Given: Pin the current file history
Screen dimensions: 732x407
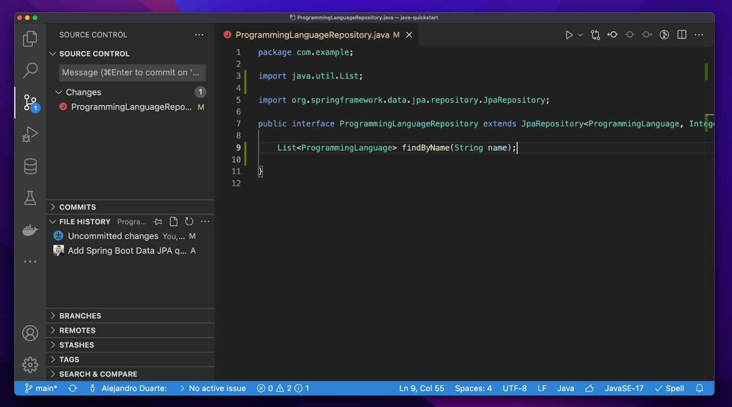Looking at the screenshot, I should (x=157, y=221).
